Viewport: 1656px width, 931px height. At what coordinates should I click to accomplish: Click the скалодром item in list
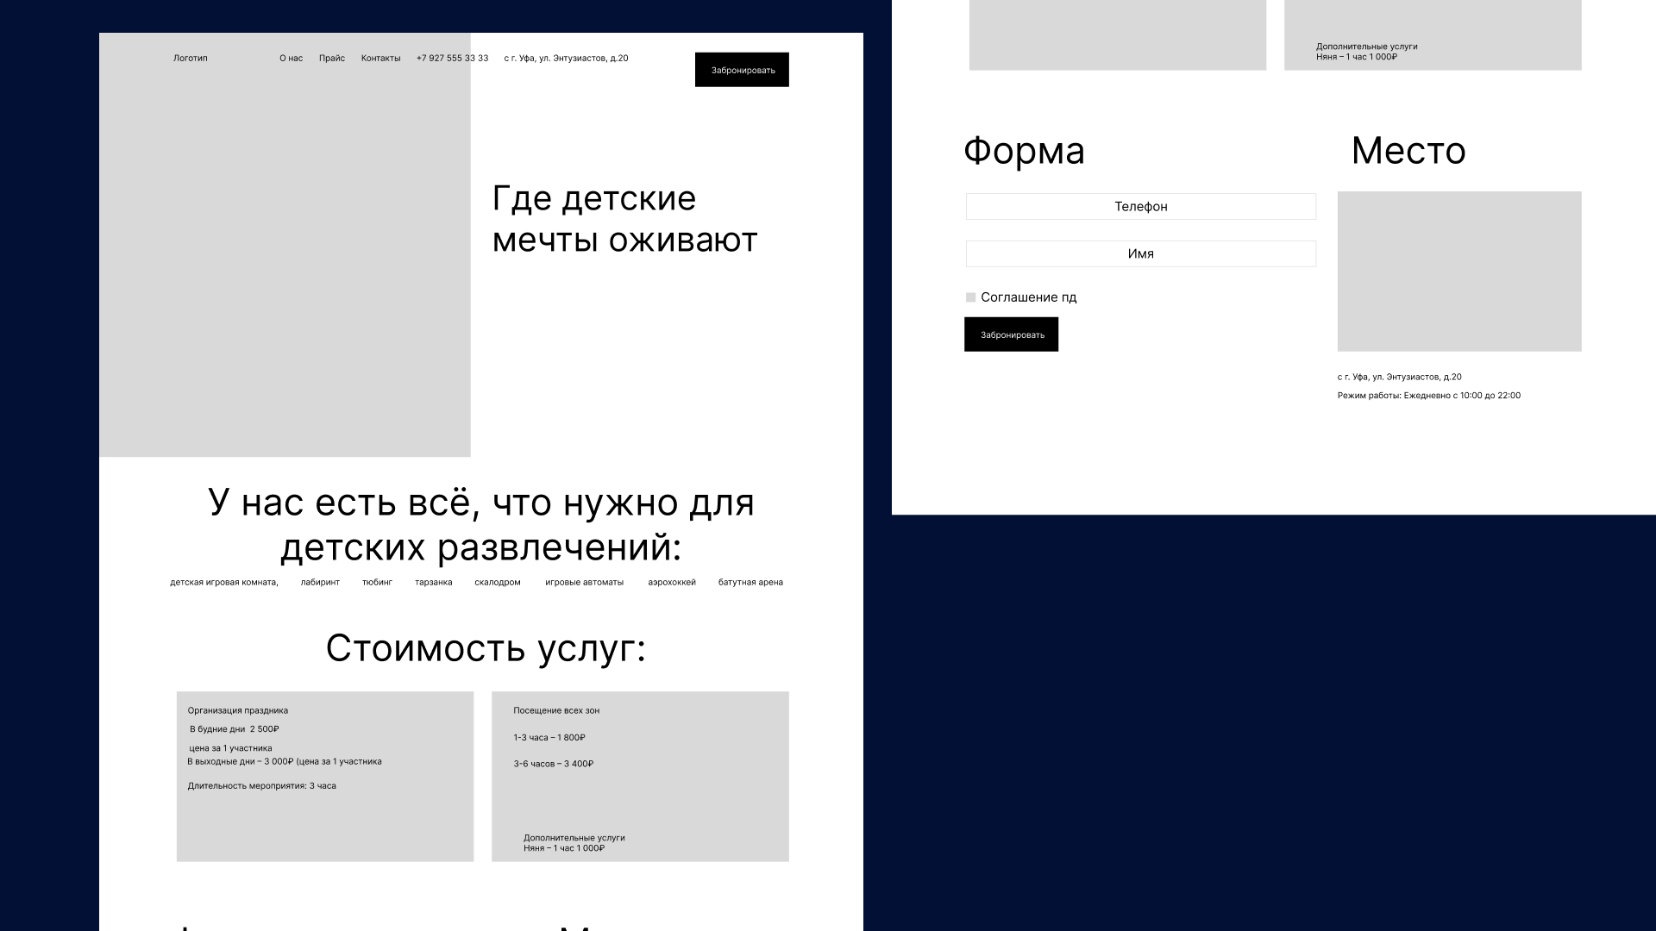point(497,583)
